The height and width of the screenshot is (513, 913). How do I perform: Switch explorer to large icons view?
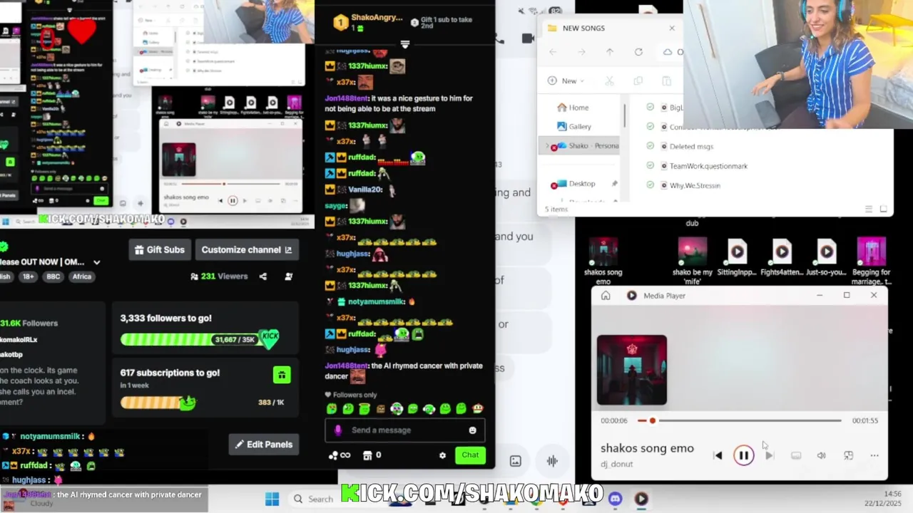(x=883, y=209)
